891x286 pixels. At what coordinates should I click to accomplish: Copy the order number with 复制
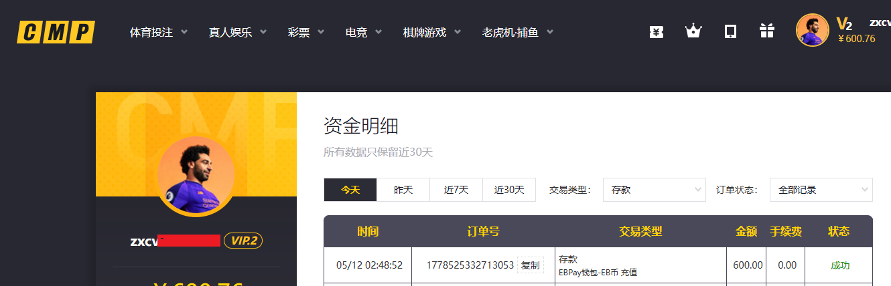click(x=530, y=265)
